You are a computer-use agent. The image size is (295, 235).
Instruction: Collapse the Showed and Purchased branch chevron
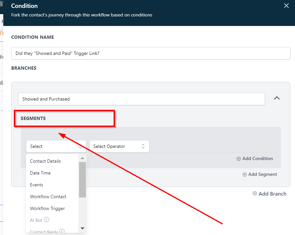tap(277, 98)
